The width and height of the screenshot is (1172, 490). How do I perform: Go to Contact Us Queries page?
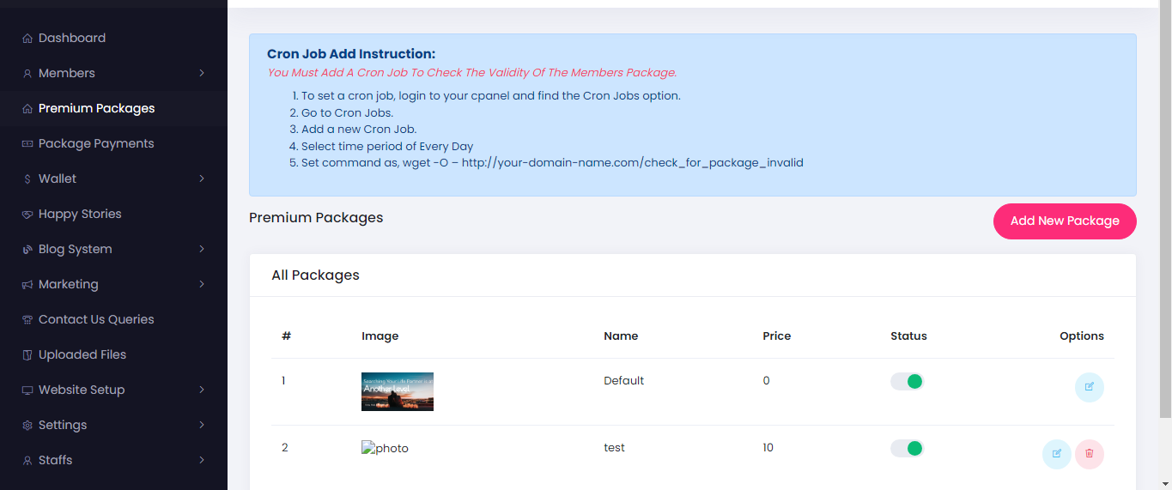[x=96, y=320]
